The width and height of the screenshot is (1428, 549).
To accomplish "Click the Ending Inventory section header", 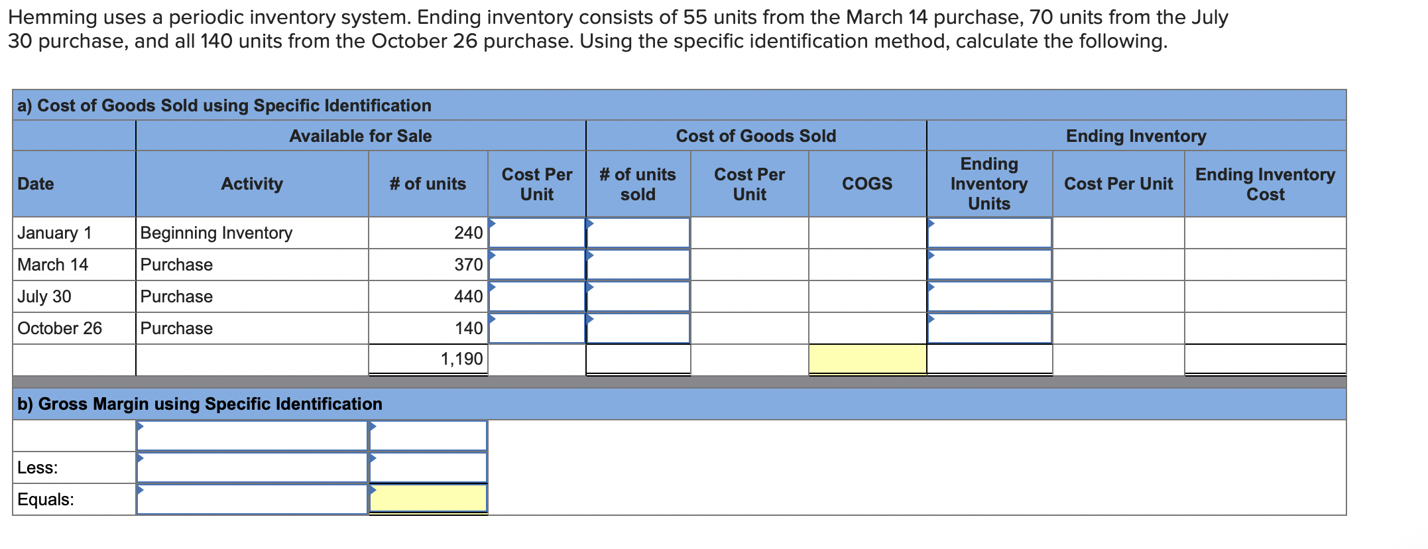I will coord(1136,136).
